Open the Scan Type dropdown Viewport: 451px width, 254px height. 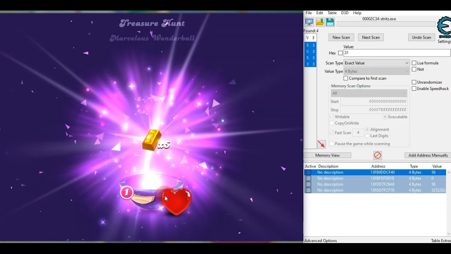click(x=377, y=63)
